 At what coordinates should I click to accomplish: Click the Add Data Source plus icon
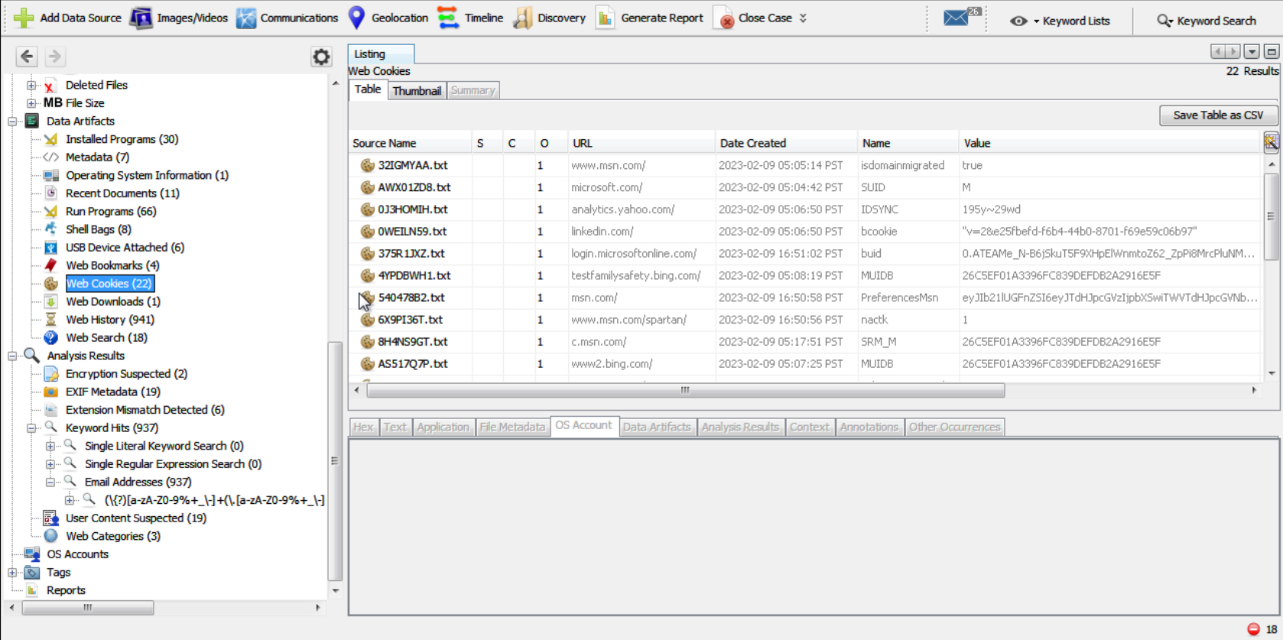point(24,18)
